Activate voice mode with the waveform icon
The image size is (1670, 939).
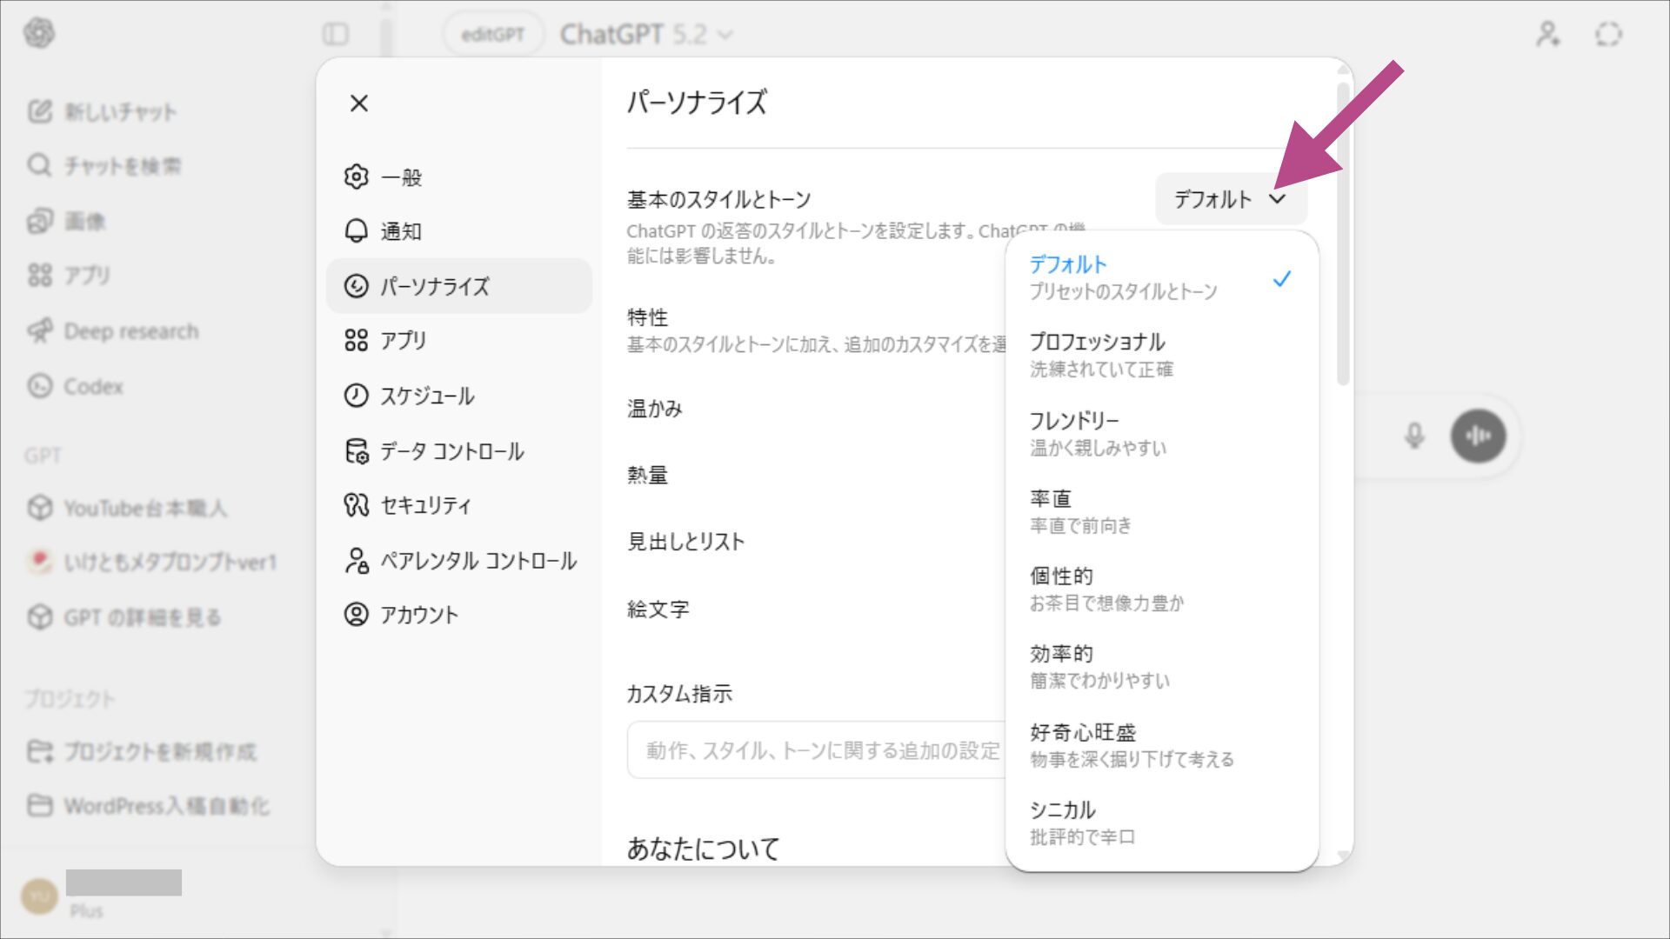click(1478, 436)
